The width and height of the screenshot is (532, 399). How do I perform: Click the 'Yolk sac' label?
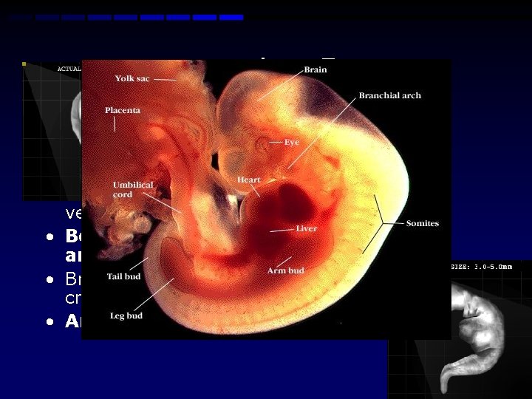click(132, 78)
